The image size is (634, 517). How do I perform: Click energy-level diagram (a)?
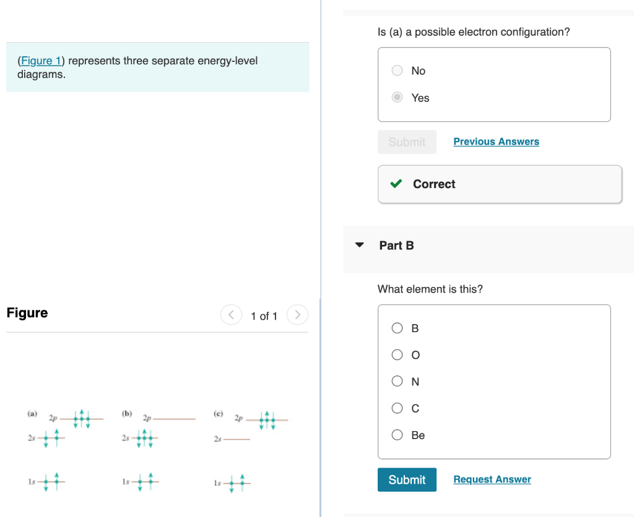[65, 450]
